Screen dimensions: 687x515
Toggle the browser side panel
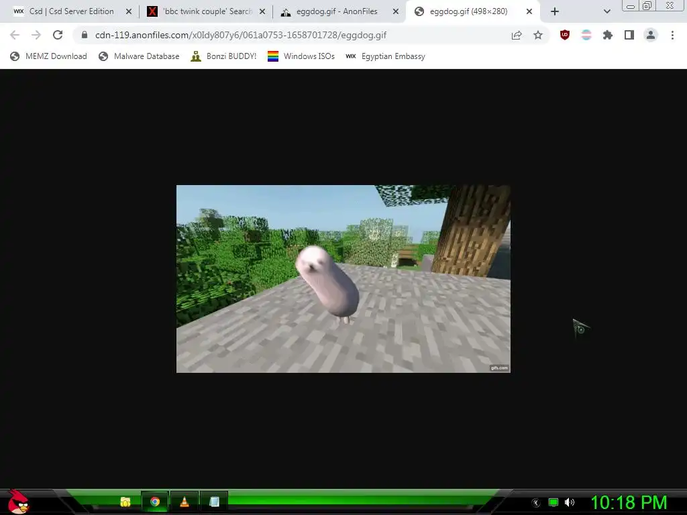coord(629,35)
